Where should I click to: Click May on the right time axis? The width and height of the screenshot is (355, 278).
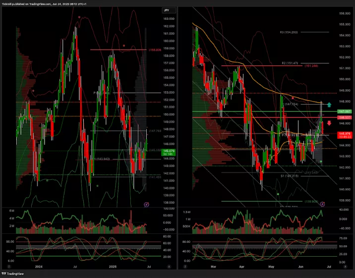point(271,266)
